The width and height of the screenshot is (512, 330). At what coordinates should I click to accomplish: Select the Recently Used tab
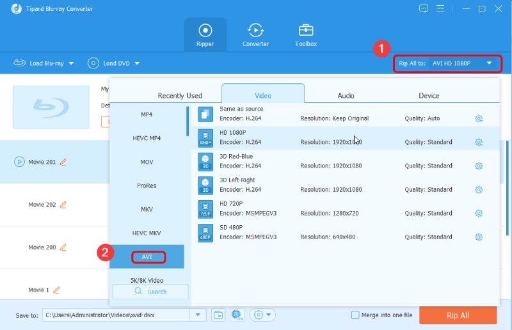(180, 96)
